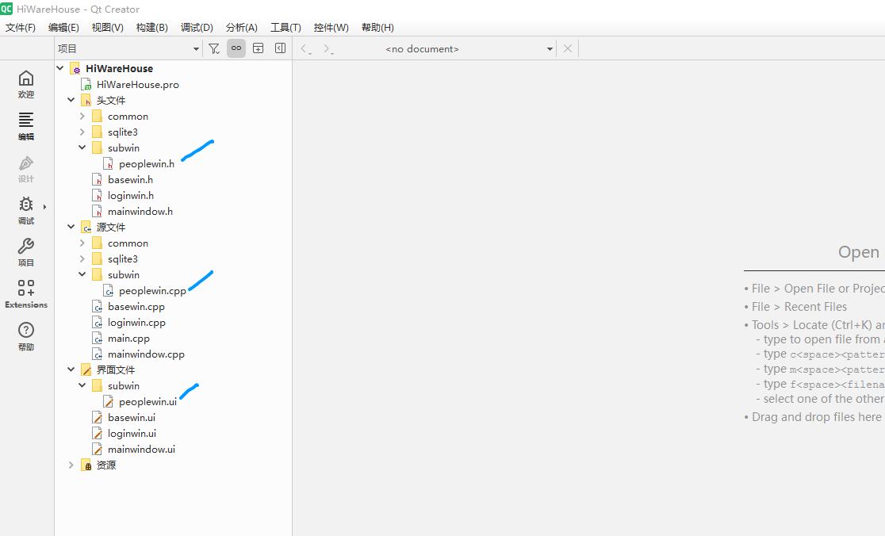Image resolution: width=885 pixels, height=536 pixels.
Task: Collapse the 源文件 sources group
Action: pyautogui.click(x=71, y=227)
